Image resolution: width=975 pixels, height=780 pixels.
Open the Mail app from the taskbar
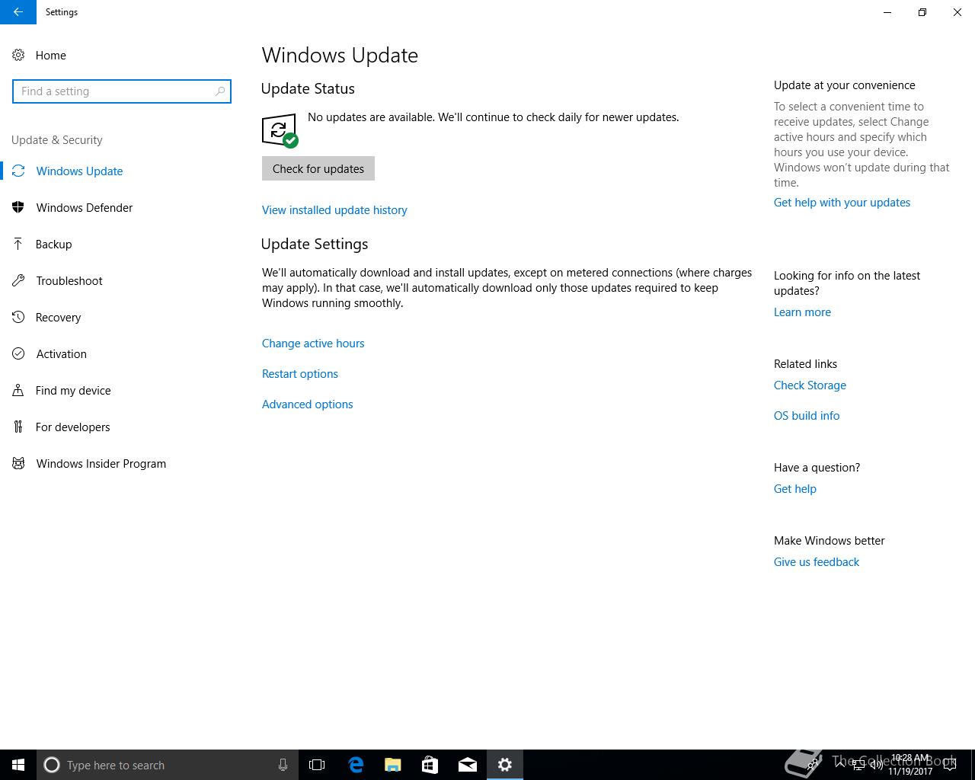coord(468,765)
